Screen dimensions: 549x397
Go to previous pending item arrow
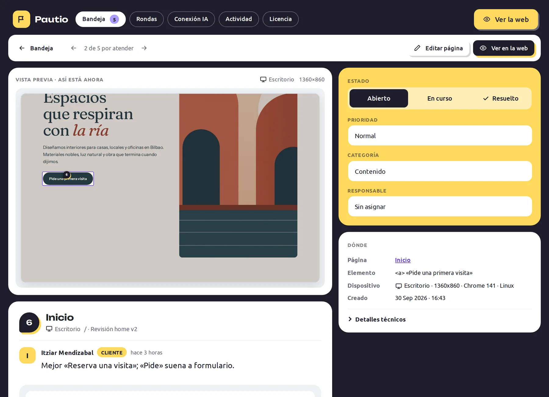coord(74,48)
